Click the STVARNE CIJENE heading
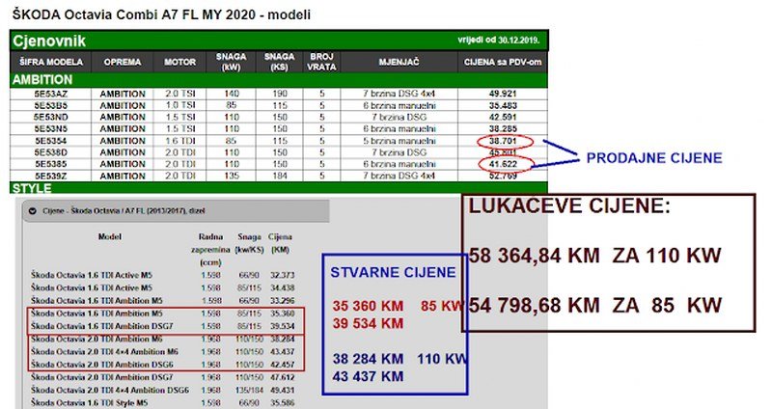Image resolution: width=772 pixels, height=409 pixels. click(x=393, y=273)
